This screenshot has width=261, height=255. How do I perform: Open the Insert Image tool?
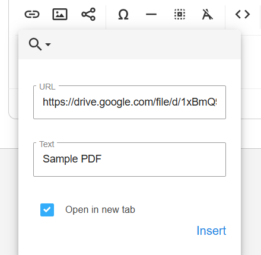[x=60, y=14]
